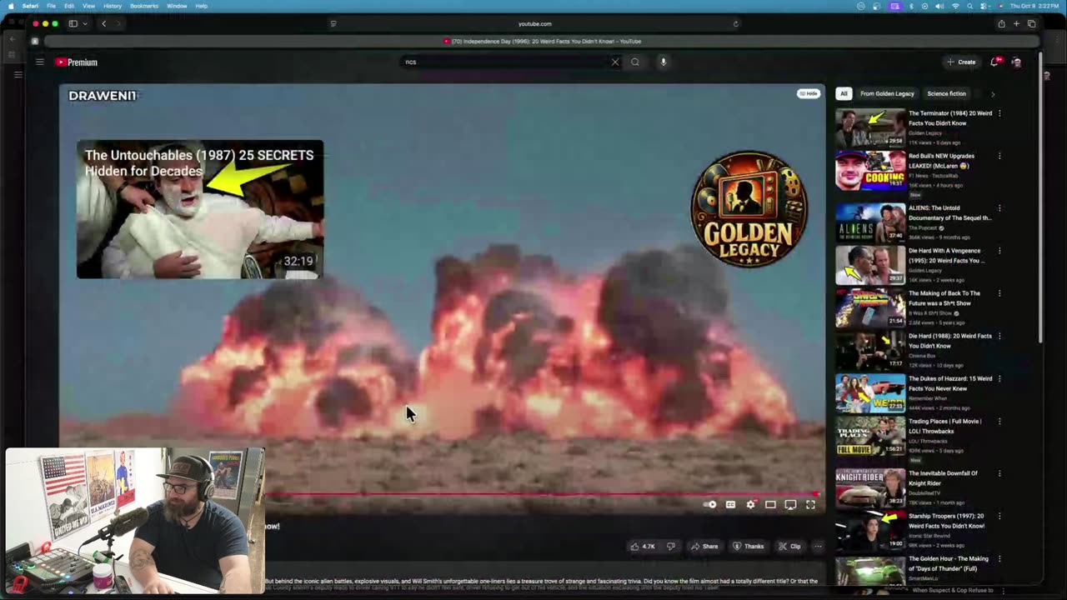The height and width of the screenshot is (600, 1067).
Task: Open more actions ellipsis under video
Action: click(x=818, y=547)
